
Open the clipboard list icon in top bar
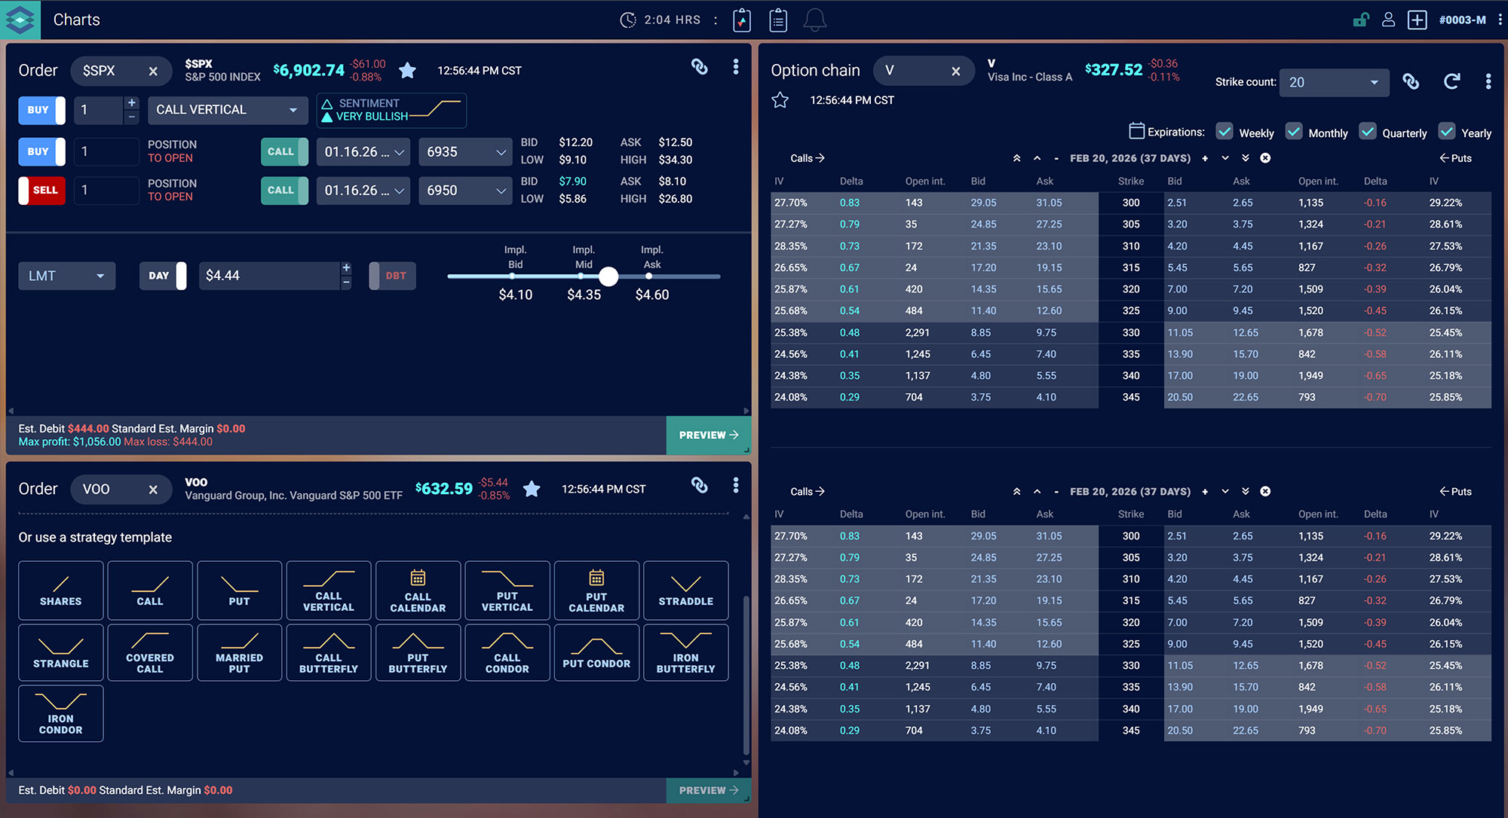point(778,20)
